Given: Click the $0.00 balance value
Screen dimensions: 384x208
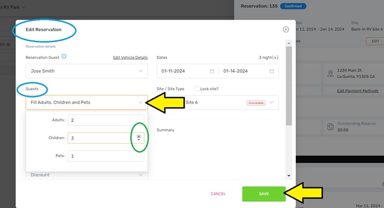Looking at the screenshot, I should tap(343, 130).
